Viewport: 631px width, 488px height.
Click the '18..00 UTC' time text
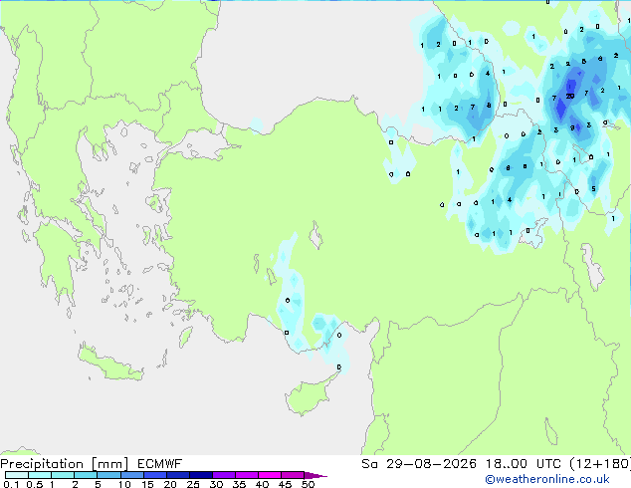[524, 464]
